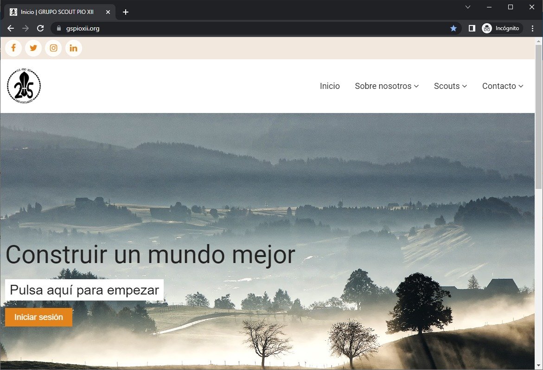Click the Iniciar sesión button
The image size is (543, 370).
38,317
